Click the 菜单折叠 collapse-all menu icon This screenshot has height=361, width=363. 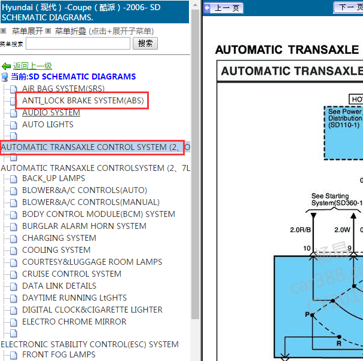tap(48, 30)
